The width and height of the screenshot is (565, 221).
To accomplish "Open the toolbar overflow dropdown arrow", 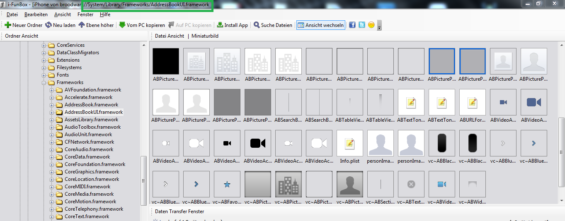I will tap(379, 26).
